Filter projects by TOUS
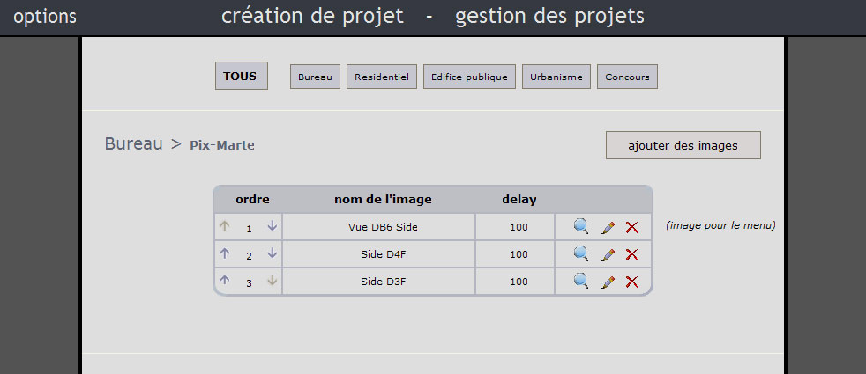This screenshot has height=374, width=866. coord(241,77)
